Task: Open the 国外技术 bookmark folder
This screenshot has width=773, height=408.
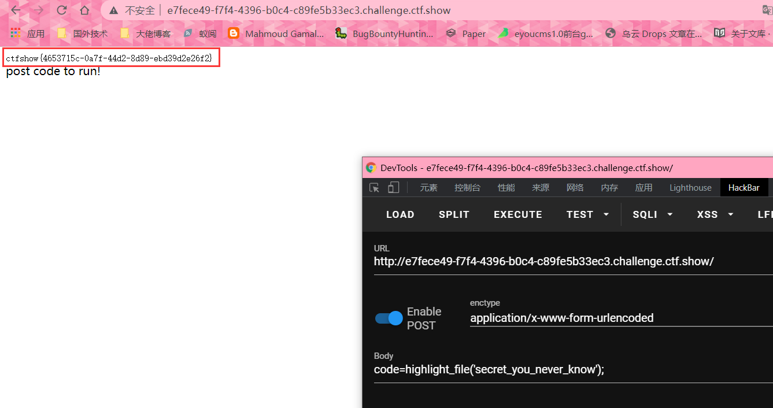Action: tap(82, 34)
